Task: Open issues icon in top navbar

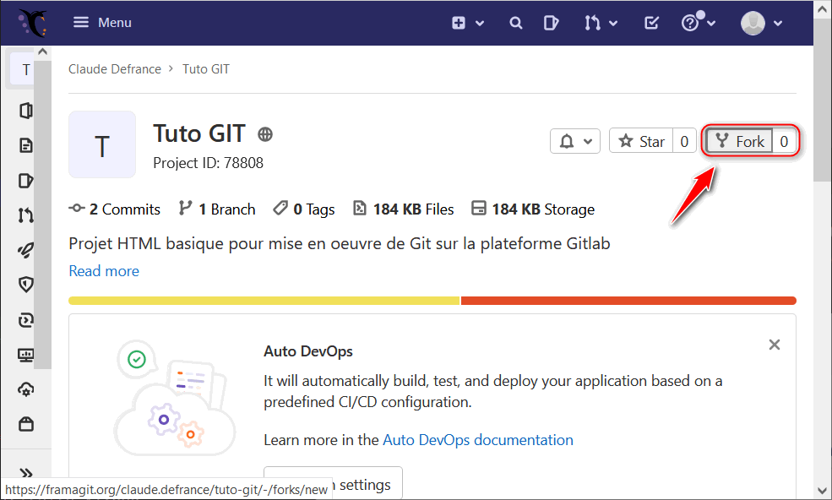Action: 551,23
